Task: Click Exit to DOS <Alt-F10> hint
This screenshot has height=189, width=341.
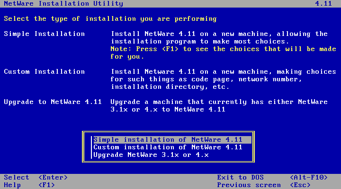Action: [x=272, y=177]
